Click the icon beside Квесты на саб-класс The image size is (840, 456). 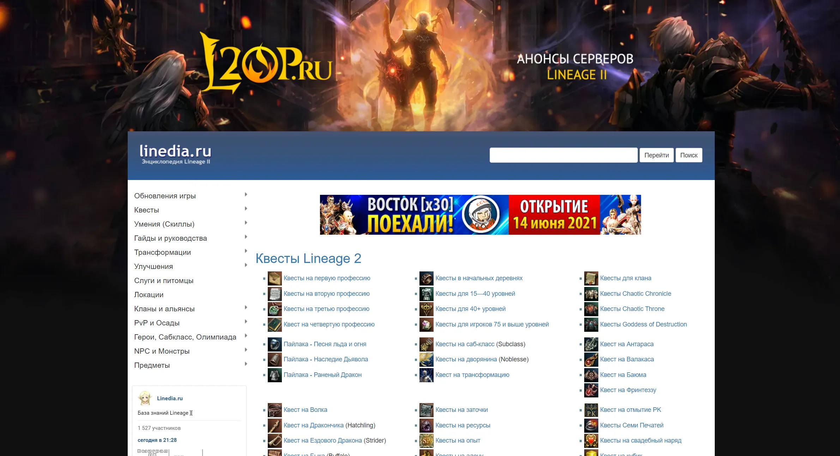click(426, 344)
